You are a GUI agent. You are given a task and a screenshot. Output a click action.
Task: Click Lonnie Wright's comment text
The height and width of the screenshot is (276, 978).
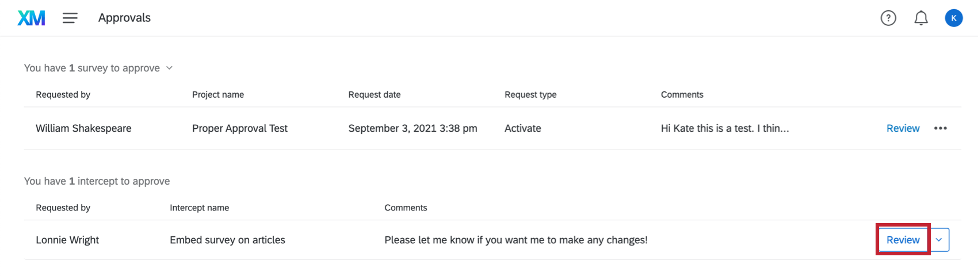515,240
